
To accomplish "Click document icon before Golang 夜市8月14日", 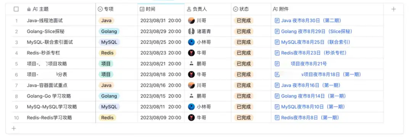I will [x=277, y=96].
